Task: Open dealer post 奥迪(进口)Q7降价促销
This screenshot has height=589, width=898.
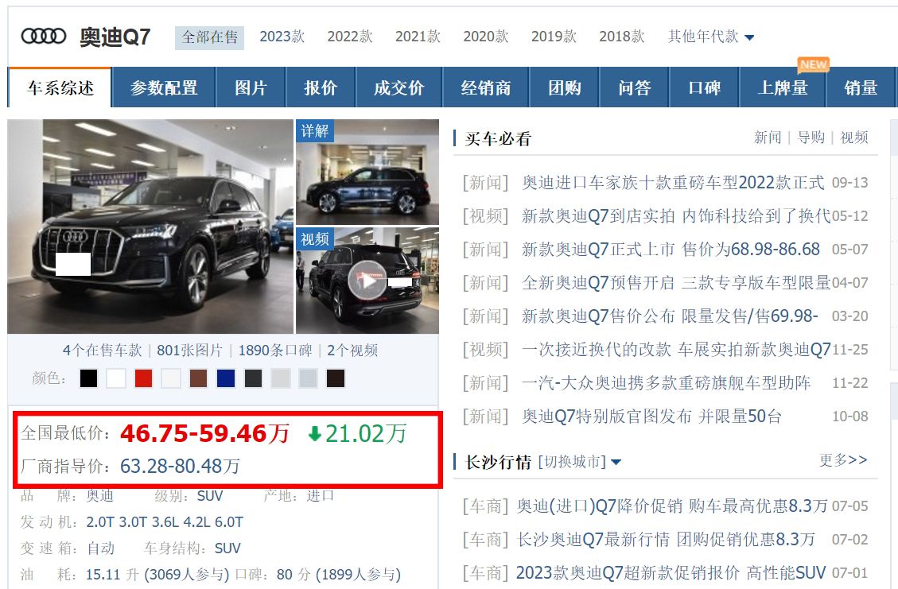Action: [672, 506]
